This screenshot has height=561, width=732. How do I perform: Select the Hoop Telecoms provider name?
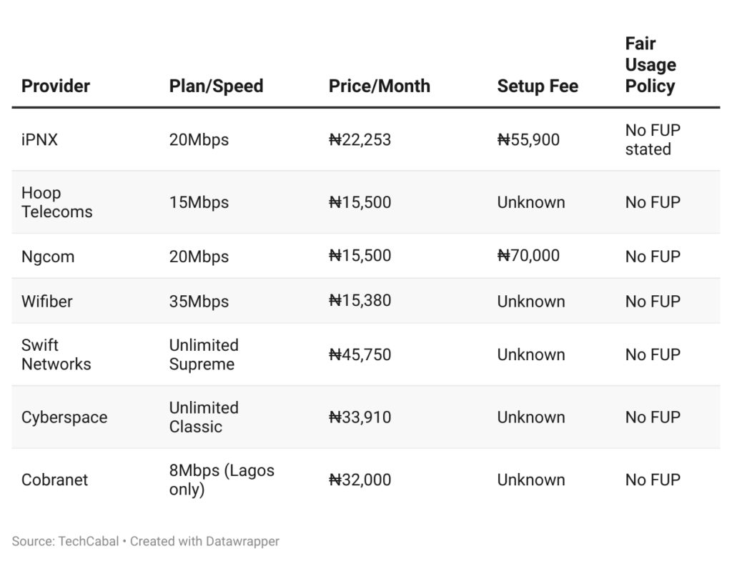click(56, 202)
